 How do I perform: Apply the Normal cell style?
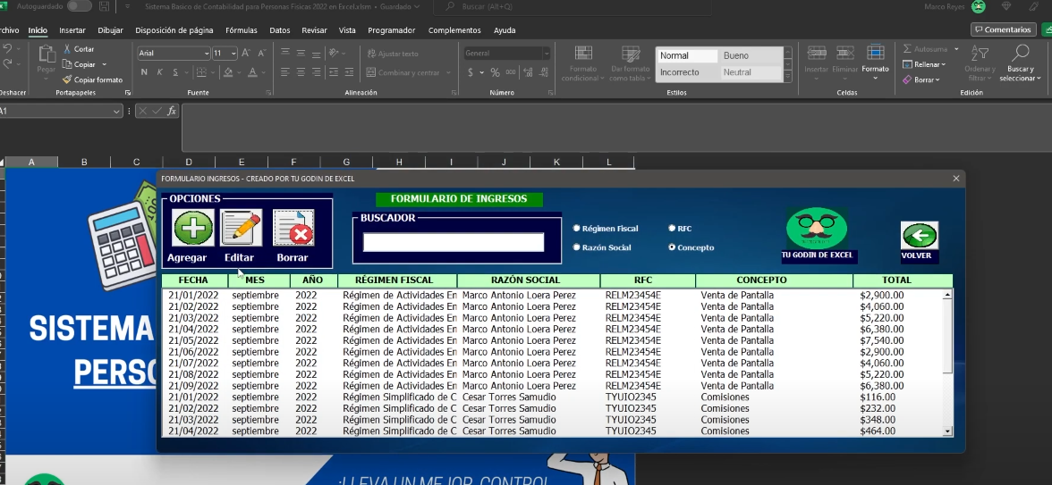(686, 55)
